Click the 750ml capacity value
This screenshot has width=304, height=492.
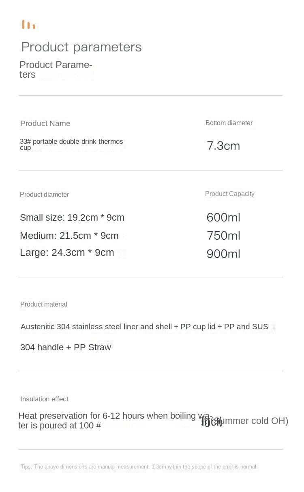pos(223,236)
